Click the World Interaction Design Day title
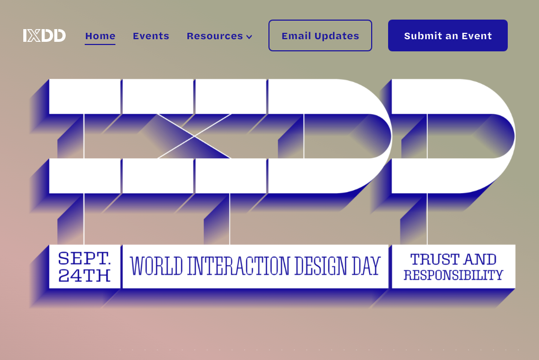This screenshot has height=360, width=539. click(255, 266)
